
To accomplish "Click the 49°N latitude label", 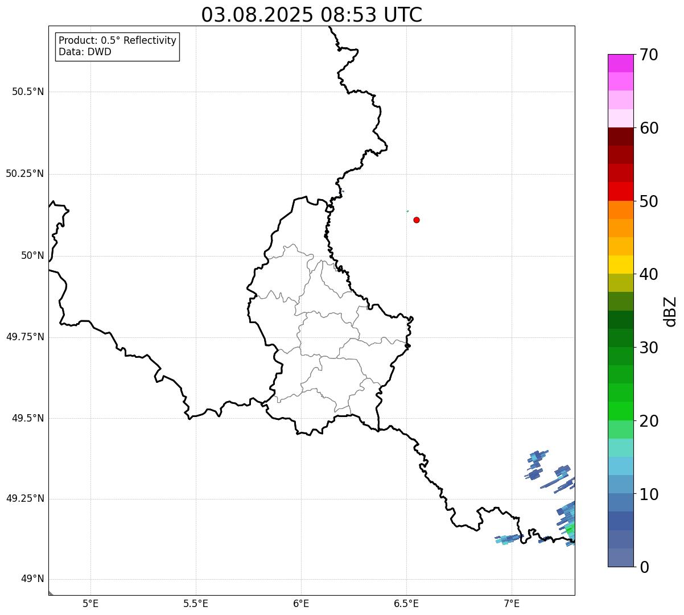I will [x=32, y=579].
